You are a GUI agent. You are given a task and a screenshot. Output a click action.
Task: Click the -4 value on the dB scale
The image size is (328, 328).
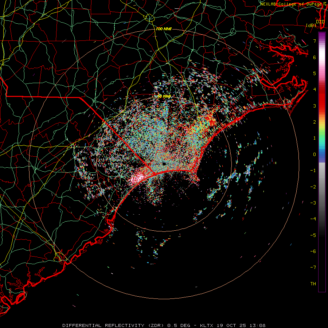pyautogui.click(x=313, y=219)
